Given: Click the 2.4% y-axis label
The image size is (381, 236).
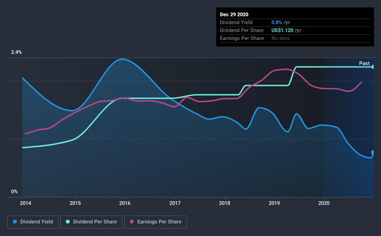Looking at the screenshot, I should (x=16, y=52).
